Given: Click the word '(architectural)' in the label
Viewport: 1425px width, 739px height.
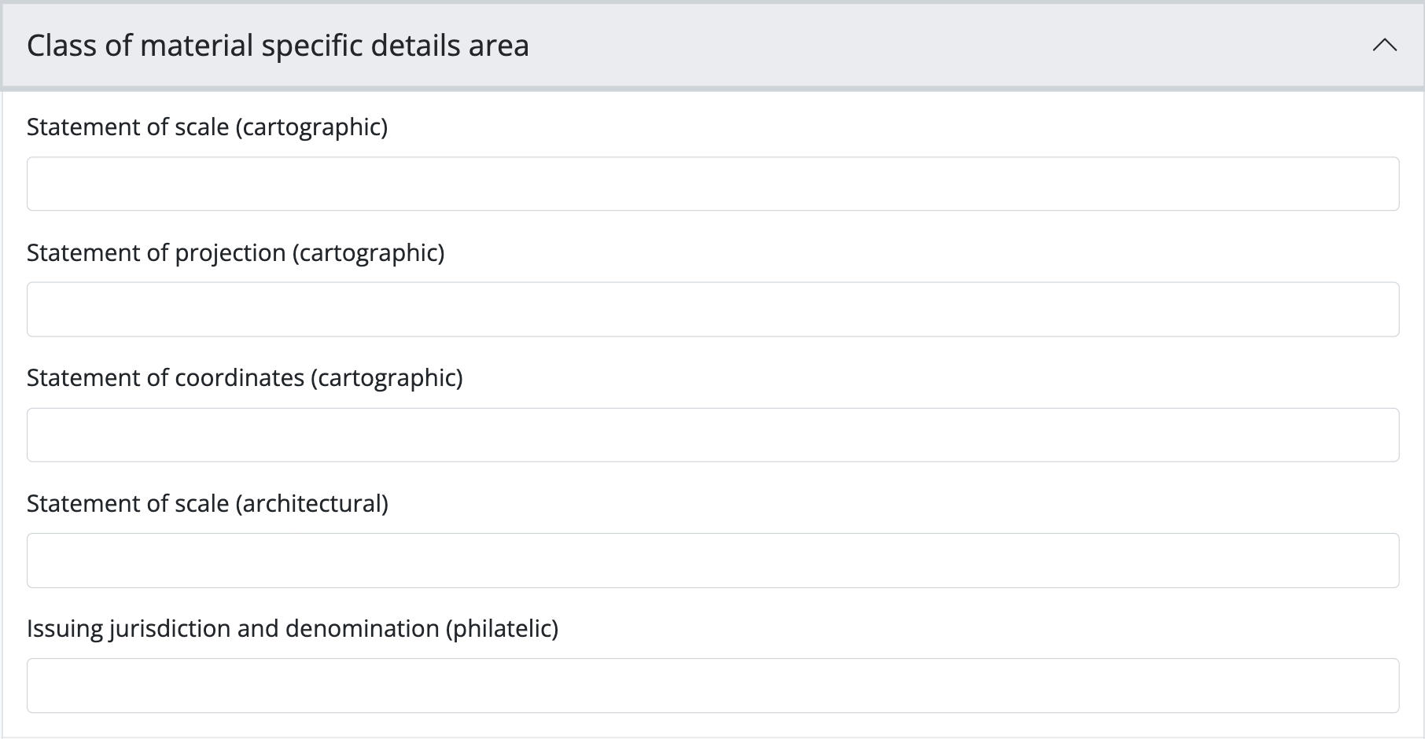Looking at the screenshot, I should click(x=312, y=504).
